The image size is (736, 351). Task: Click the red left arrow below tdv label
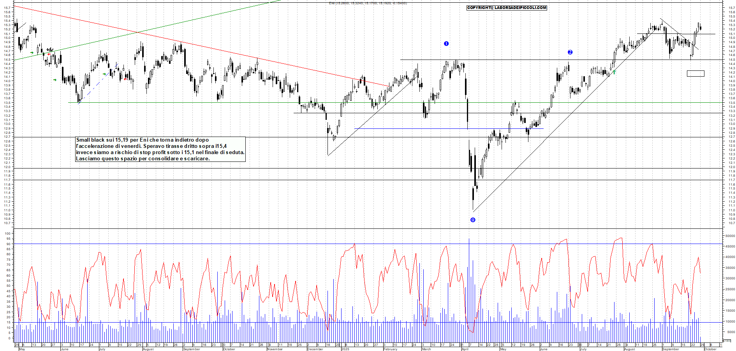[49, 54]
